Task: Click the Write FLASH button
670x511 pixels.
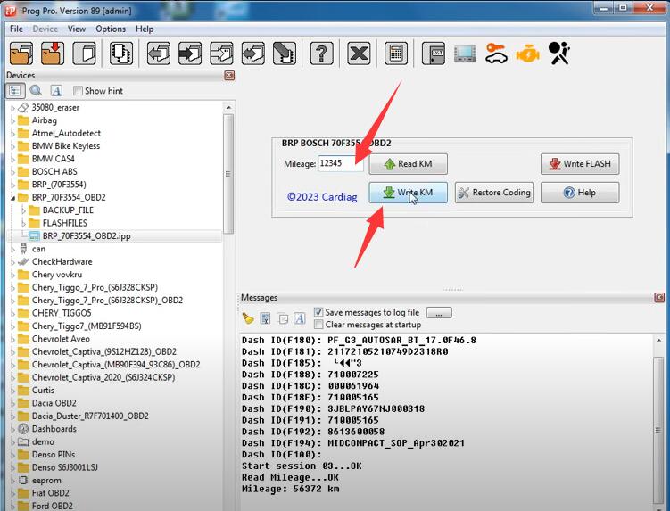Action: tap(580, 163)
